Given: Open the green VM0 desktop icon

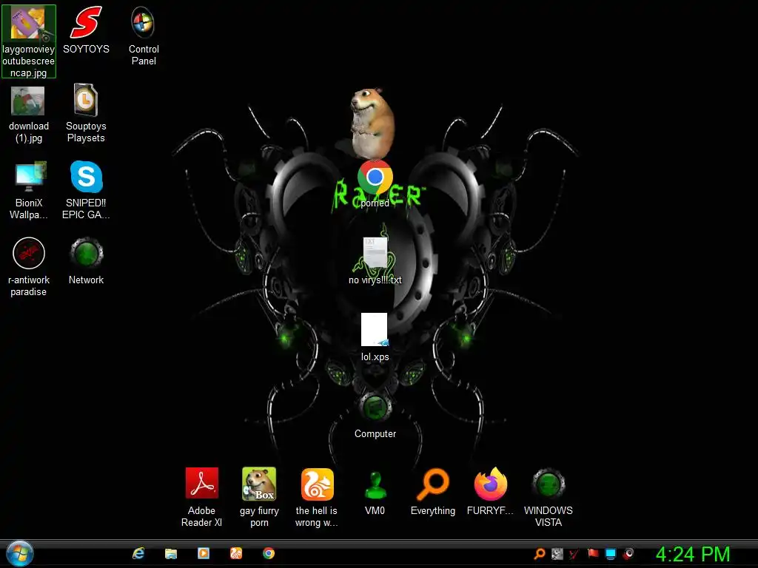Looking at the screenshot, I should (x=375, y=493).
